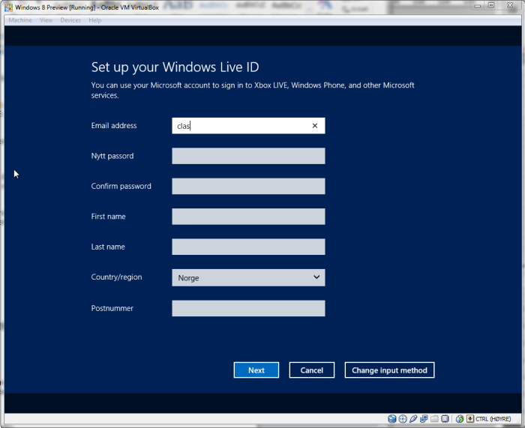Focus the First name input field
525x428 pixels.
pyautogui.click(x=248, y=217)
